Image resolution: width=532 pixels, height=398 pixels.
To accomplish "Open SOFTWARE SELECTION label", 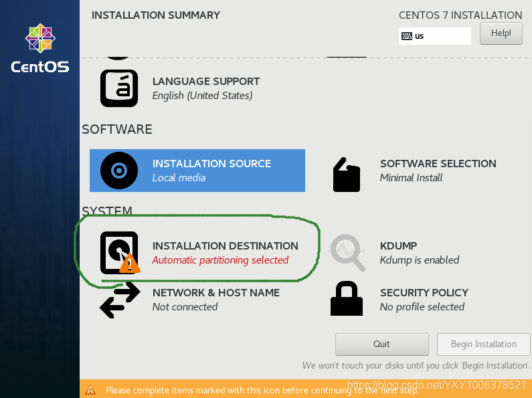I will coord(438,164).
